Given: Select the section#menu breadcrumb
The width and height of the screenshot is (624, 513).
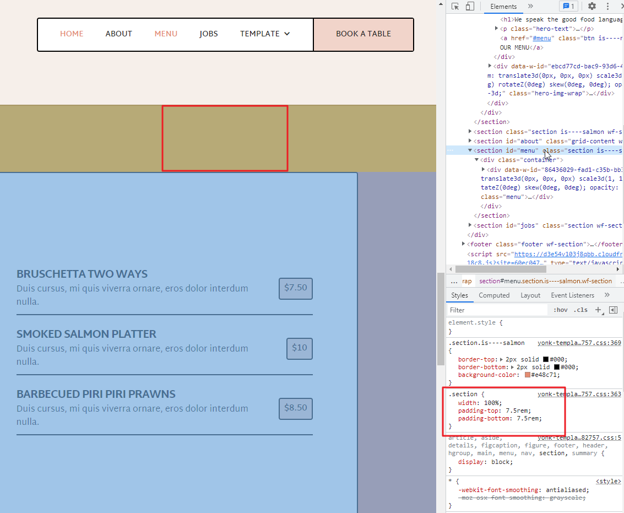Looking at the screenshot, I should [x=545, y=281].
